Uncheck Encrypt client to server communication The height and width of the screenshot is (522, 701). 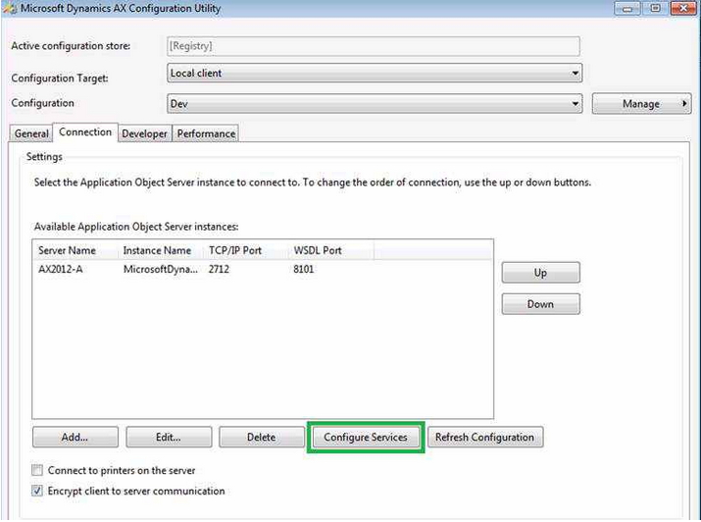coord(38,491)
